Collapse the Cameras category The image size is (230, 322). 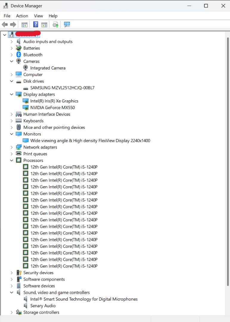(12, 61)
